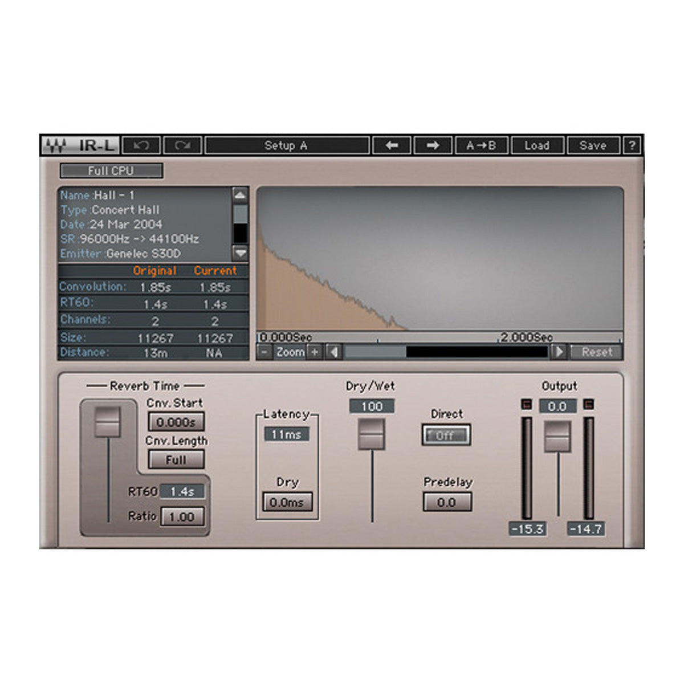The width and height of the screenshot is (684, 684).
Task: Click the Dry/Wet fader
Action: click(x=372, y=435)
